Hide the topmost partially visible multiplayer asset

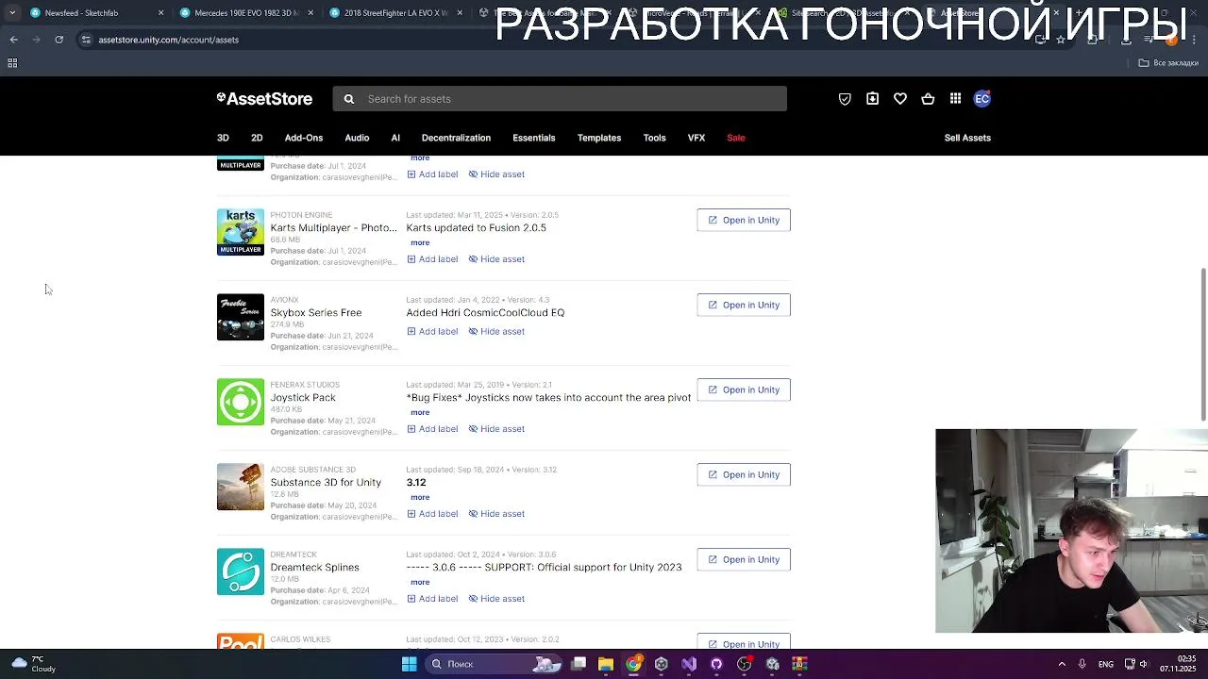pos(496,174)
